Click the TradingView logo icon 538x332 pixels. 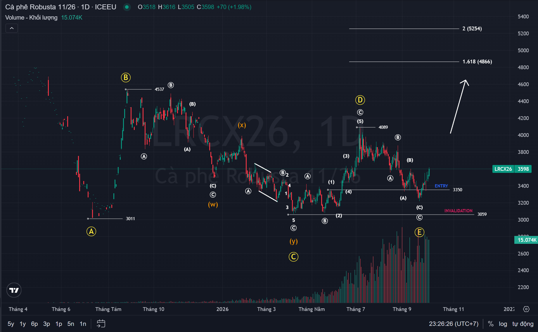tap(14, 290)
